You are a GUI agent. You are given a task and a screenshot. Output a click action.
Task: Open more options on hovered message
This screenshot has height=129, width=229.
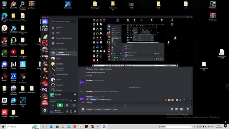click(x=187, y=100)
